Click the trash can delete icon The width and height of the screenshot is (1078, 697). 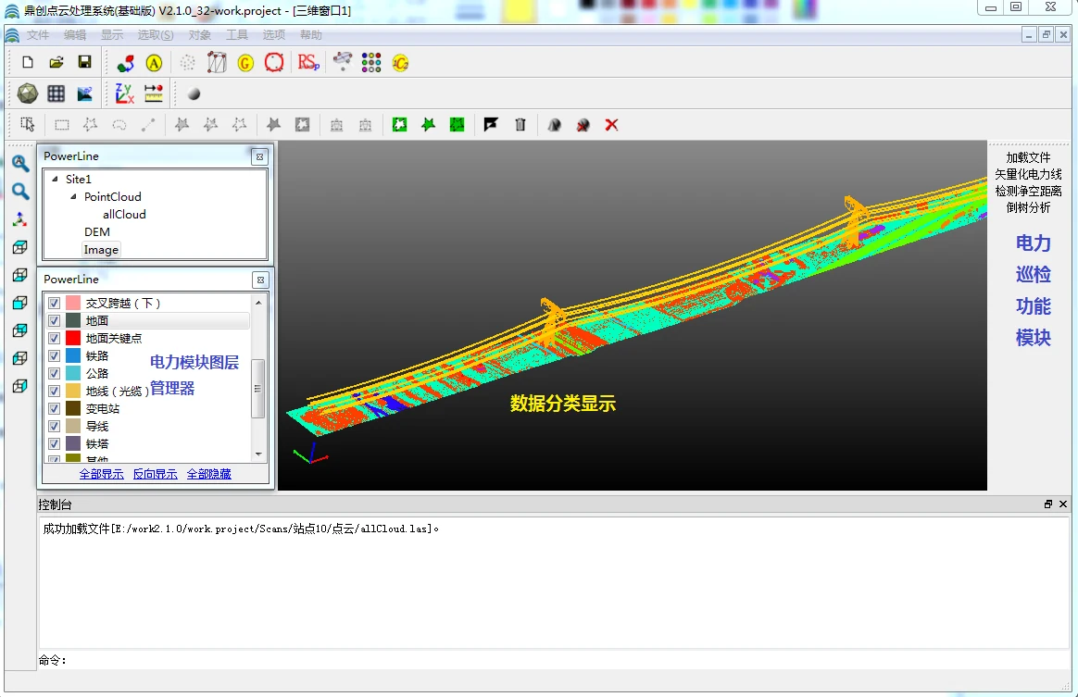pyautogui.click(x=520, y=124)
